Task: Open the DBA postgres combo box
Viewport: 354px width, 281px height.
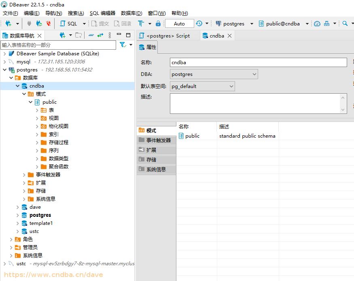Action: [x=214, y=74]
